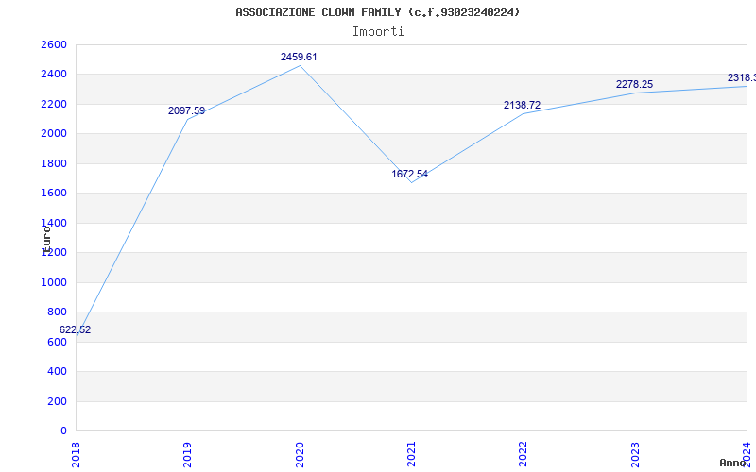The height and width of the screenshot is (472, 756).
Task: Click the Anno x-axis title
Action: click(733, 463)
